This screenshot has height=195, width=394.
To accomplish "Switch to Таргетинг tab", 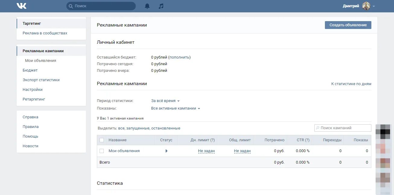I will [x=51, y=24].
